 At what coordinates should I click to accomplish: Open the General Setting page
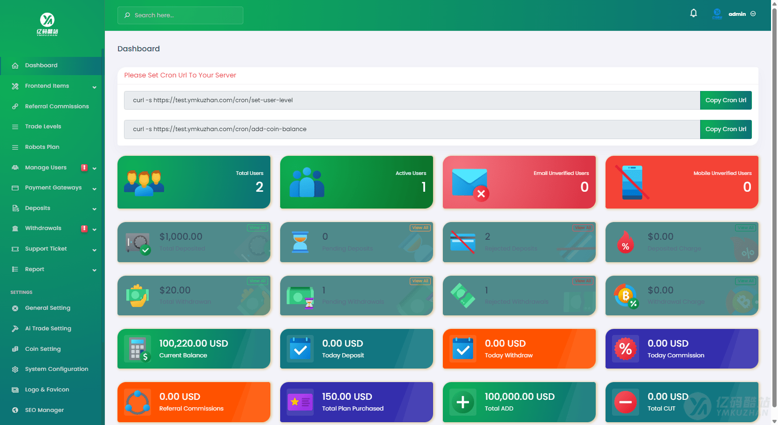[x=47, y=308]
